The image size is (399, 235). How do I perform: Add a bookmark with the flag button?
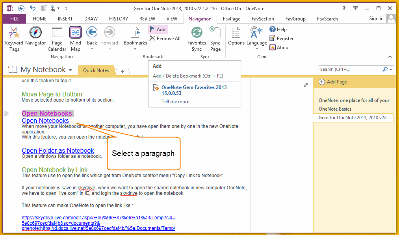point(158,29)
